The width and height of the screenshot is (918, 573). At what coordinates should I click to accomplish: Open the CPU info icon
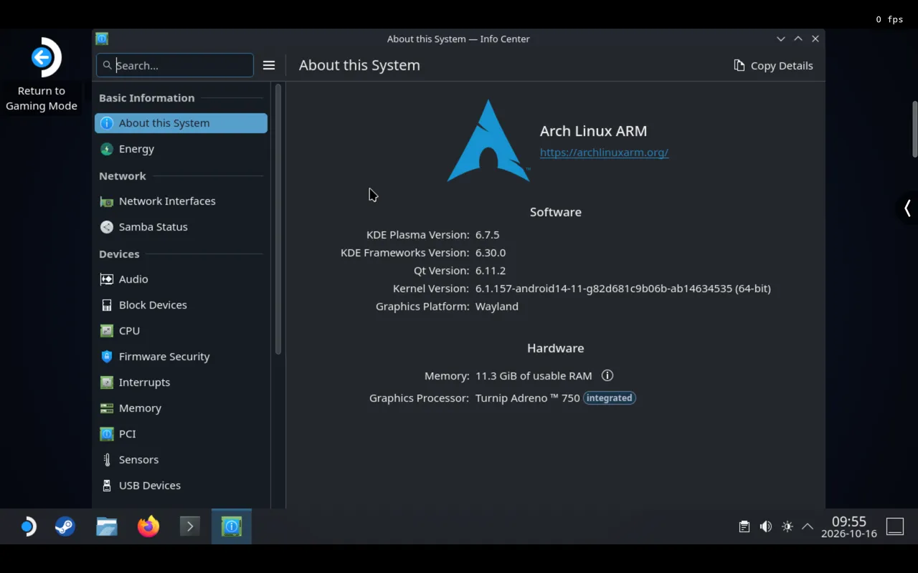tap(107, 331)
